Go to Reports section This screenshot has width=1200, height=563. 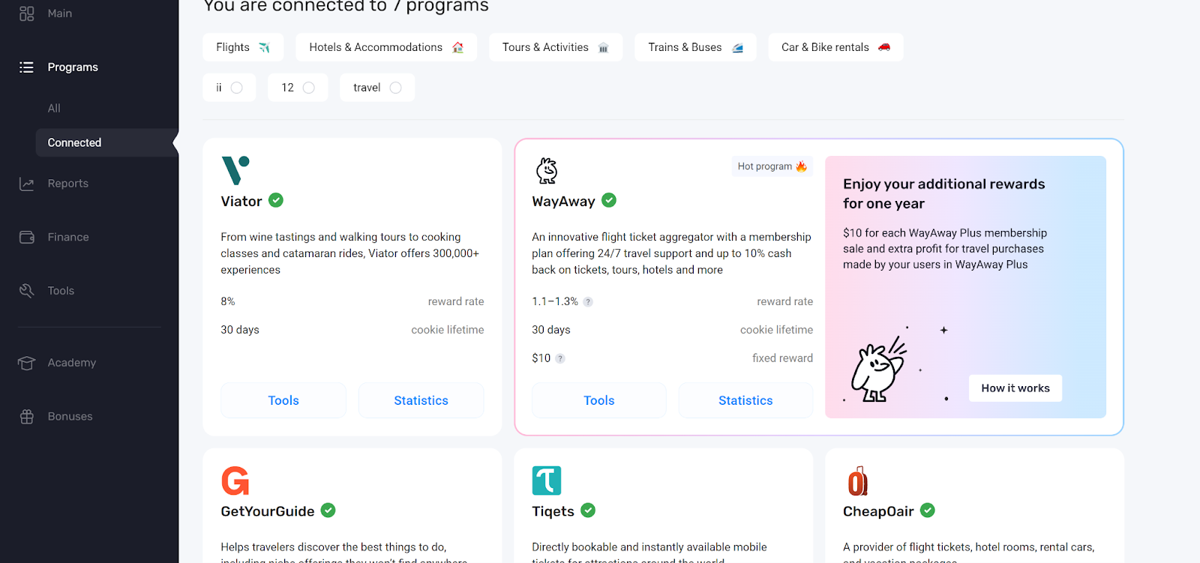(67, 184)
